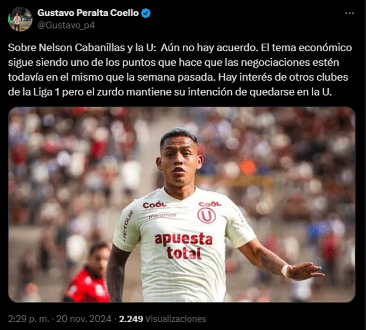This screenshot has width=366, height=330.
Task: Click the marathon logo on the shirt
Action: click(x=162, y=215)
